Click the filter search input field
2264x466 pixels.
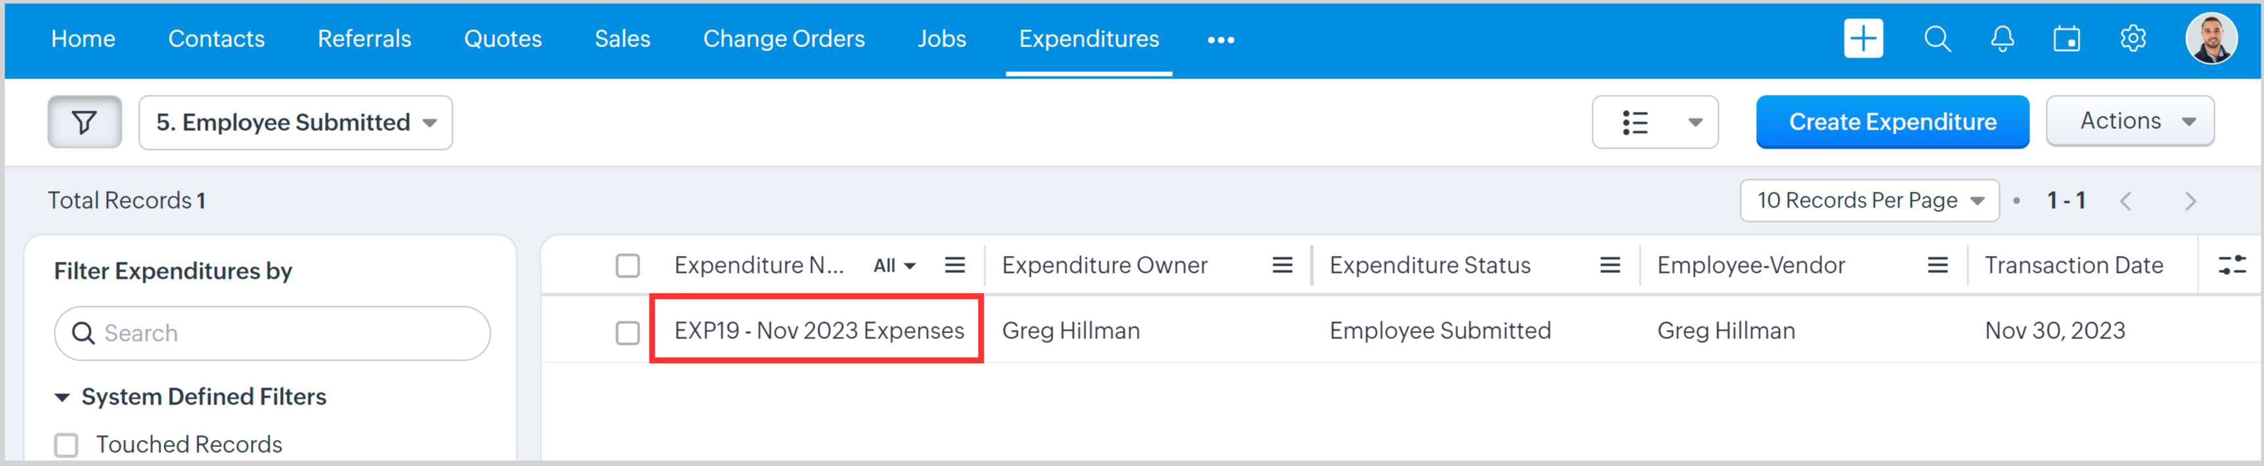tap(273, 334)
